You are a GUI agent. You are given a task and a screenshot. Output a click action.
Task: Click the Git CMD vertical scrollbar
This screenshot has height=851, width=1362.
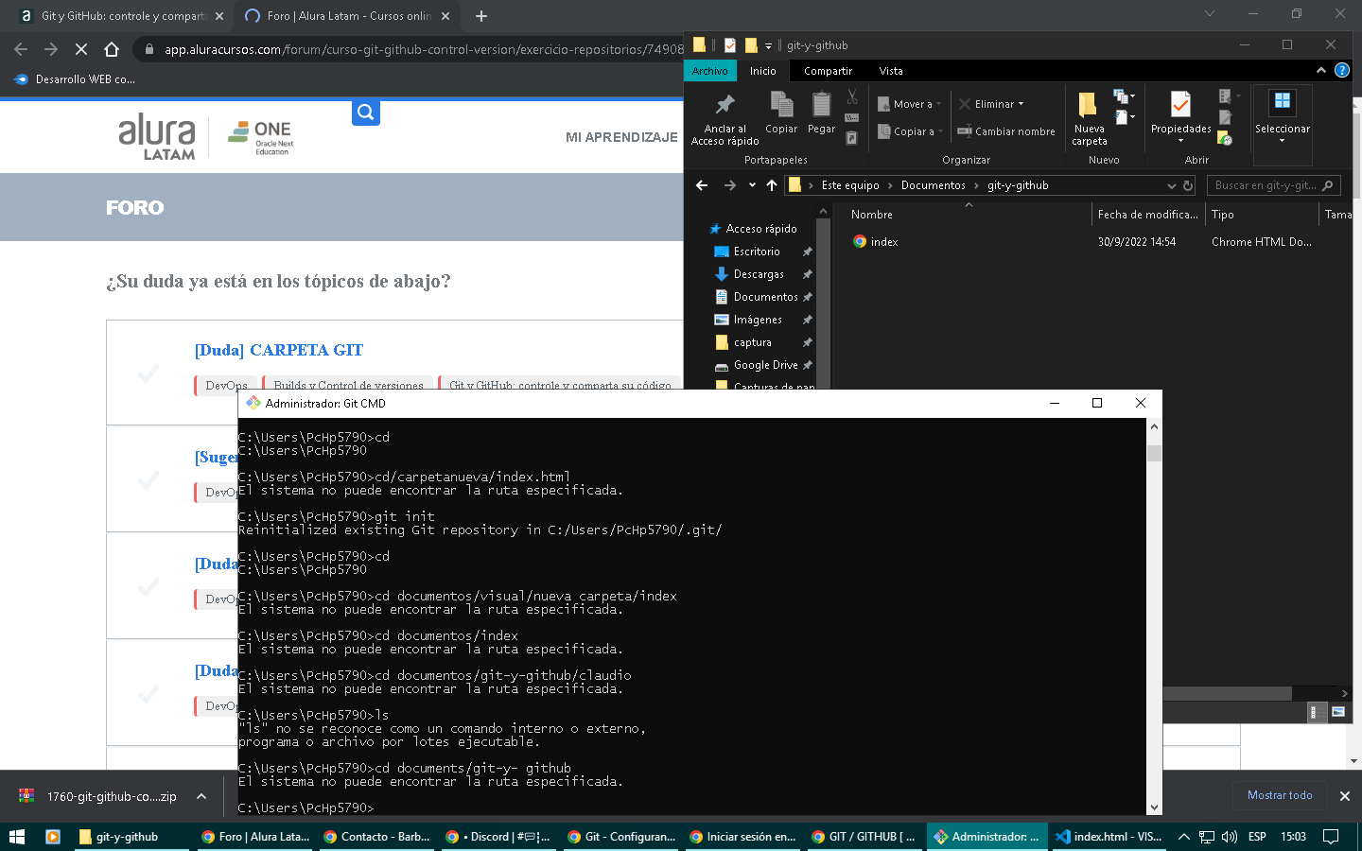point(1154,617)
